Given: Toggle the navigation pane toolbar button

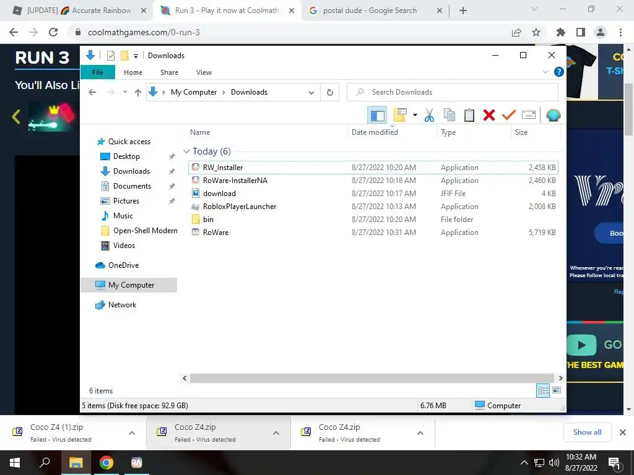Looking at the screenshot, I should [x=377, y=116].
